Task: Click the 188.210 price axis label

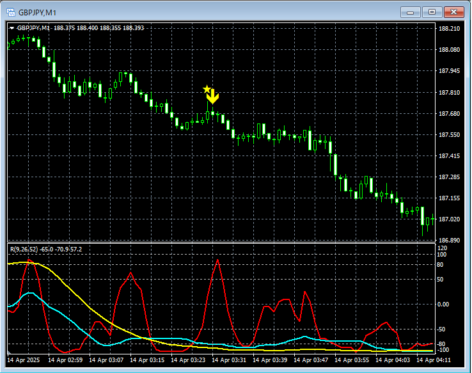Action: 450,29
